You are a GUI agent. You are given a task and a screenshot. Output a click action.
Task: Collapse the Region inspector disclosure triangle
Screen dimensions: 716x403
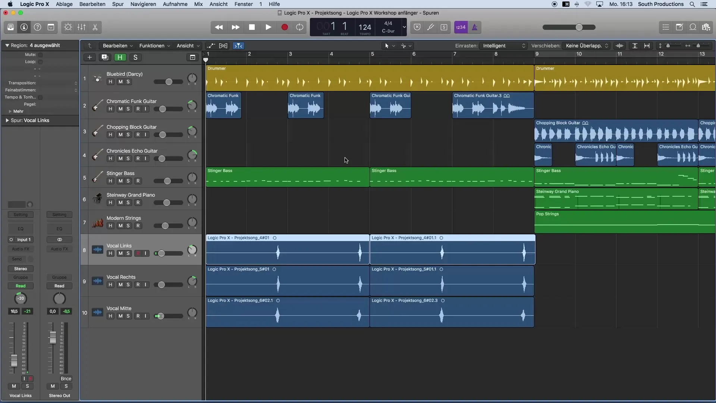click(x=7, y=46)
